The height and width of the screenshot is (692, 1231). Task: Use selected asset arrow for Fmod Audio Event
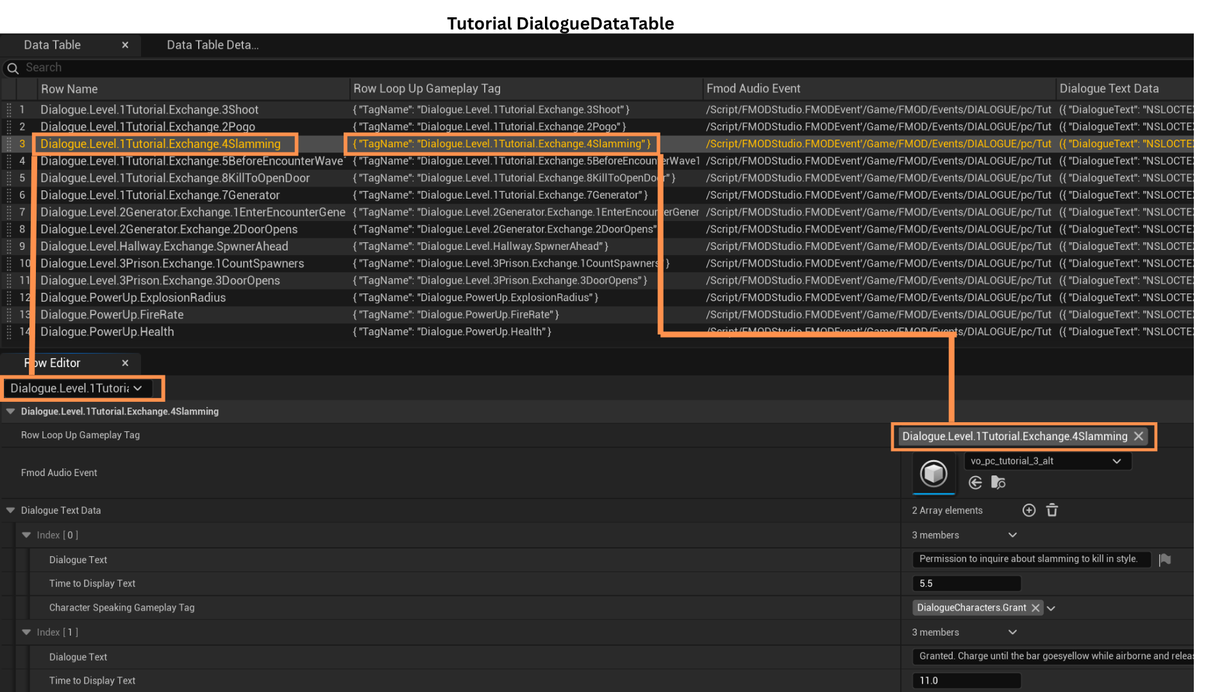975,482
